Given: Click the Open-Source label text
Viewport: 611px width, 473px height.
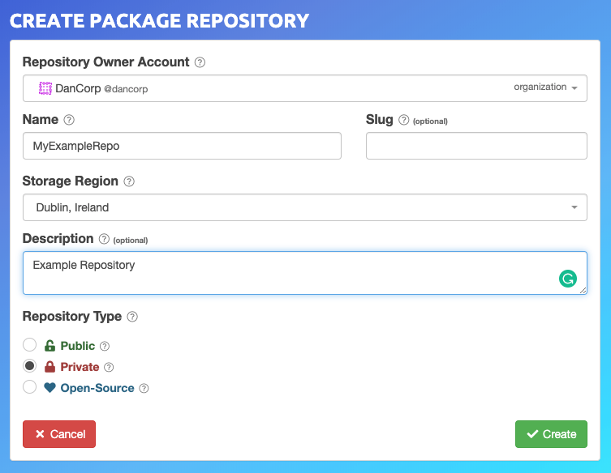Looking at the screenshot, I should coord(97,388).
